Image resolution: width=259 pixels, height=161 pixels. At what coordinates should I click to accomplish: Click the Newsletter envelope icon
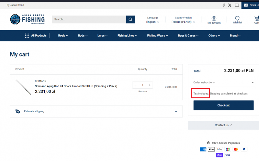[x=246, y=5]
